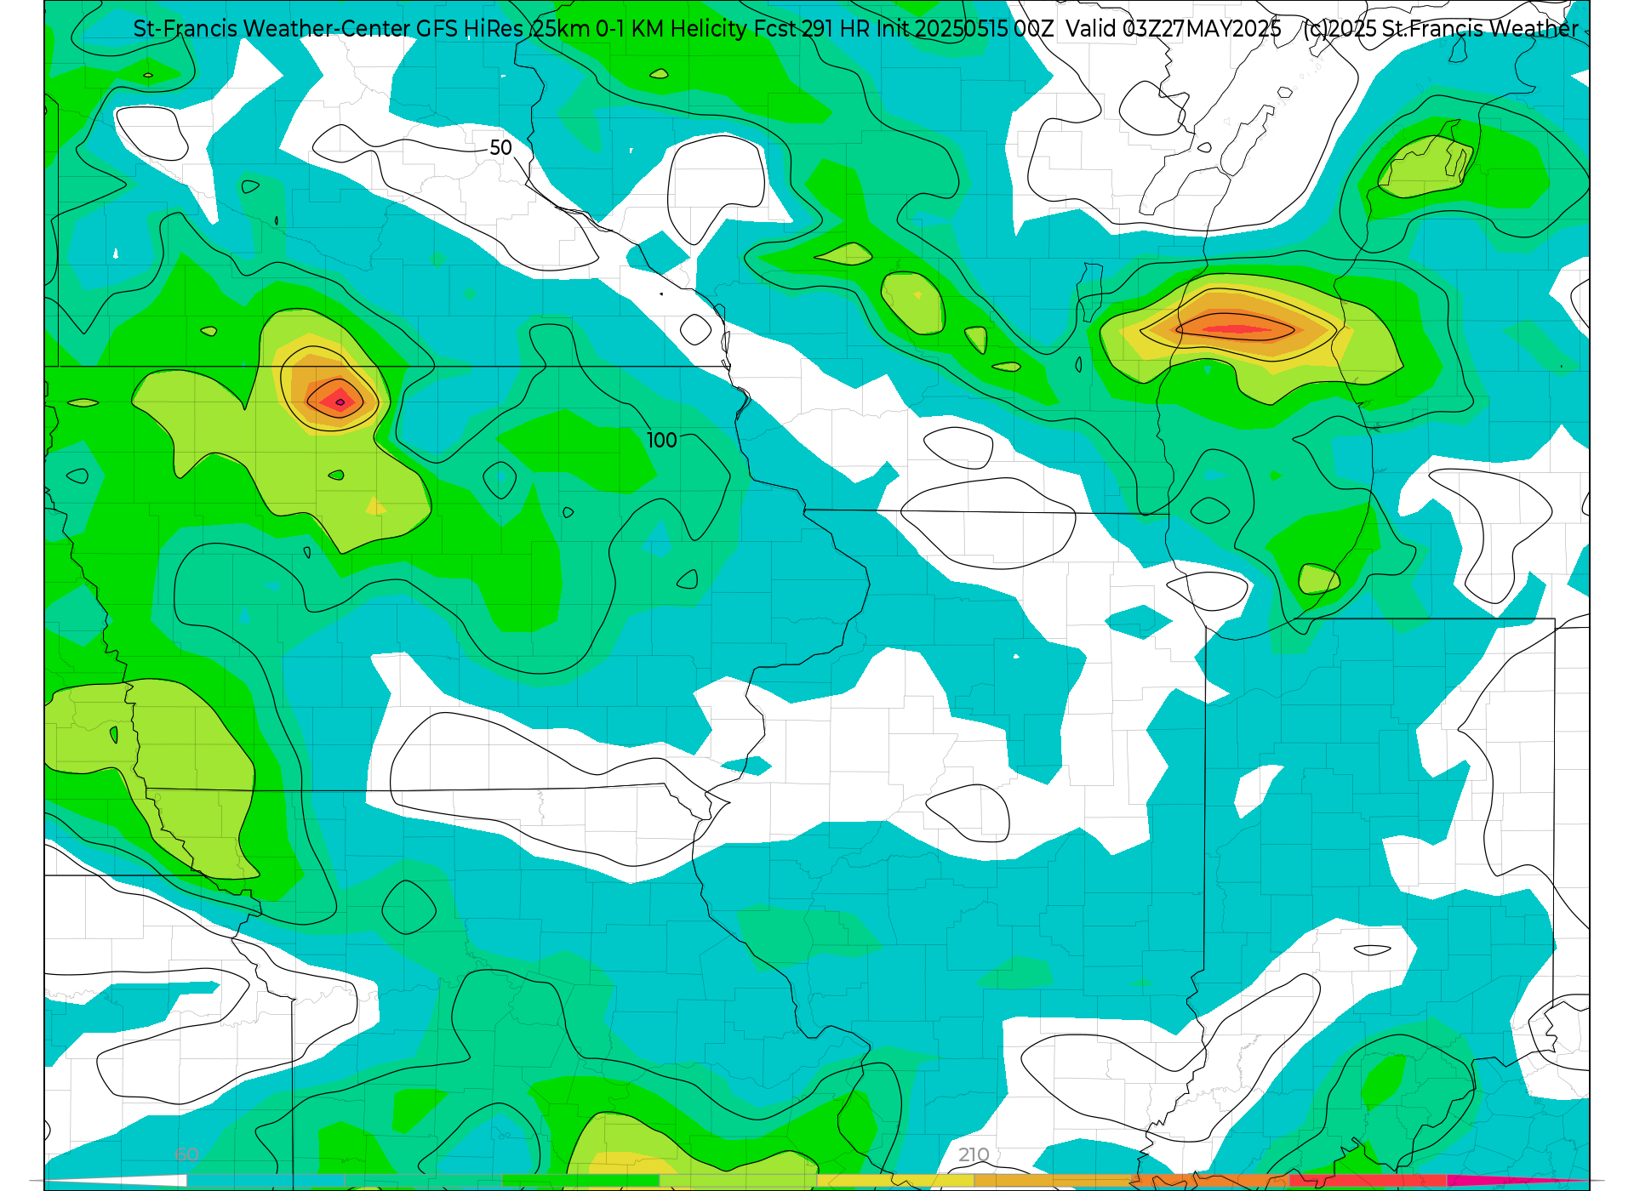Click the contour label "50"

[500, 147]
